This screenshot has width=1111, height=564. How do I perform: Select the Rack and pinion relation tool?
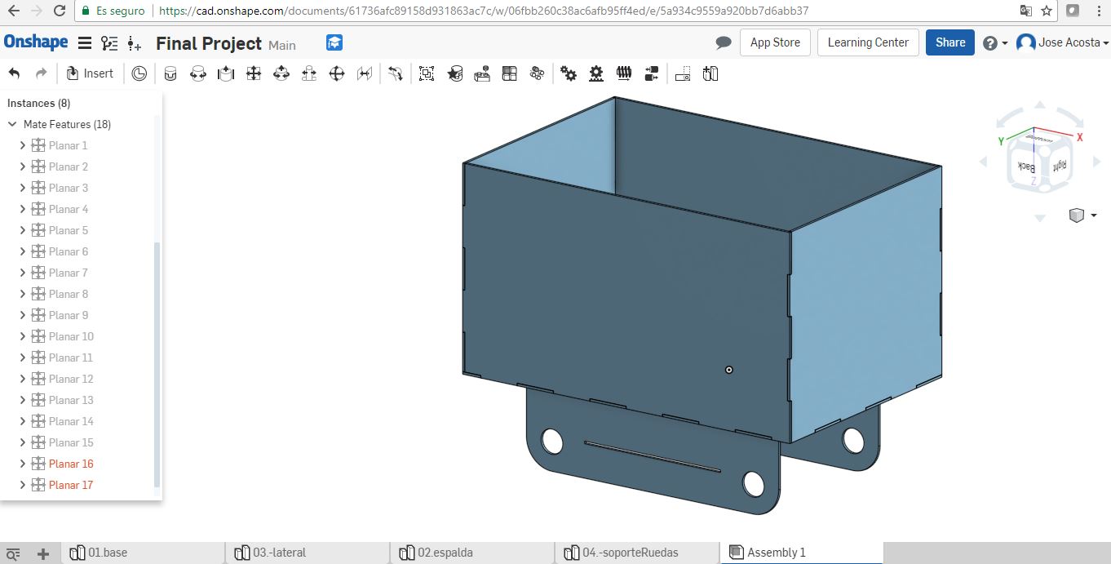[x=596, y=73]
